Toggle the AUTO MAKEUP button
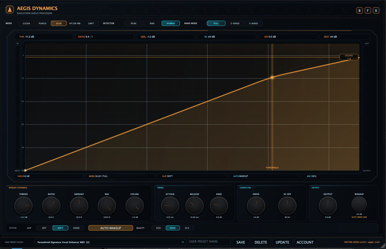 click(x=111, y=228)
